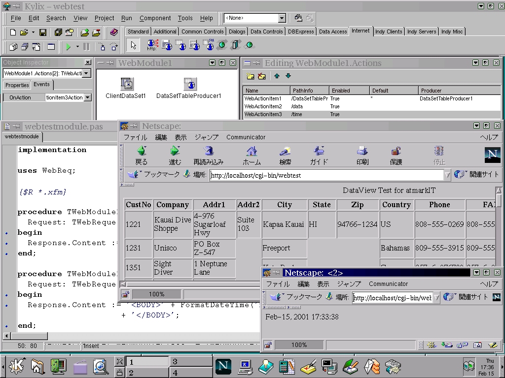Screen dimensions: 505x378
Task: Click the DataSetTableProducer1 component icon
Action: click(x=190, y=84)
